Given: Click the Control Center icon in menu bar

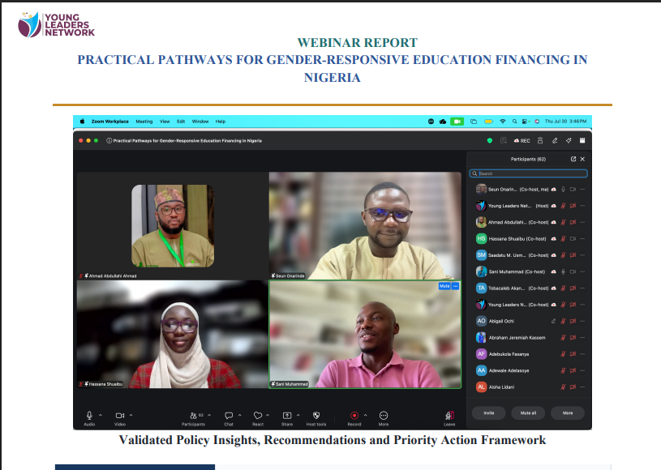Looking at the screenshot, I should (x=526, y=122).
